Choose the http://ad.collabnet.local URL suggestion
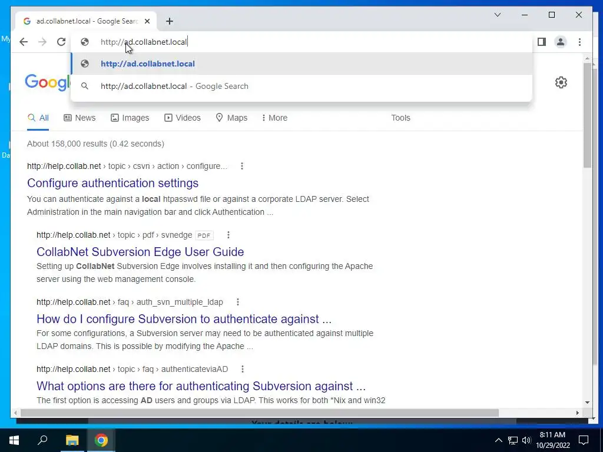Image resolution: width=603 pixels, height=452 pixels. click(x=302, y=64)
